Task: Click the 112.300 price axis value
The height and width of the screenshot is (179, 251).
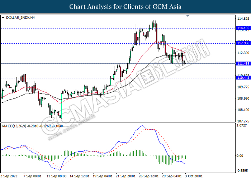Action: pos(243,53)
